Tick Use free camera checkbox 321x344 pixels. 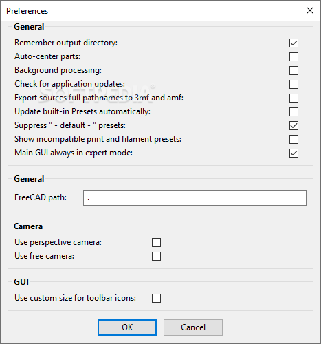click(x=156, y=256)
